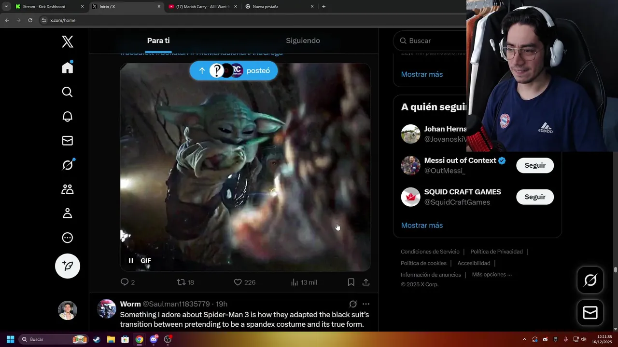Viewport: 618px width, 347px height.
Task: Switch to 'Para ti' timeline tab
Action: tap(158, 41)
